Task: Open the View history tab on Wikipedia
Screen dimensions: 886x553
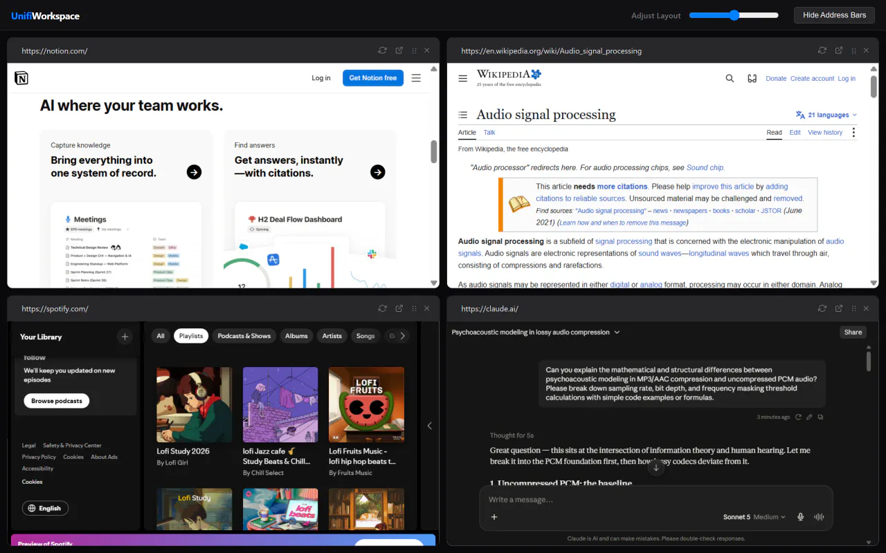Action: pyautogui.click(x=825, y=132)
